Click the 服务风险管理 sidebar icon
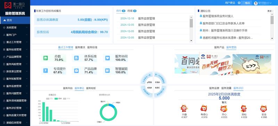 click(x=4, y=64)
